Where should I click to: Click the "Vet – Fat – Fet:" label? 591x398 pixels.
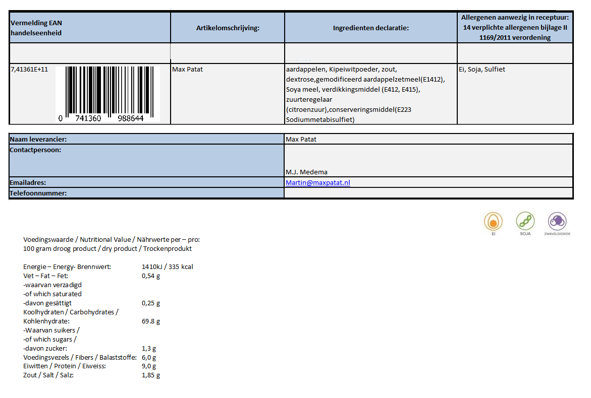coord(45,276)
